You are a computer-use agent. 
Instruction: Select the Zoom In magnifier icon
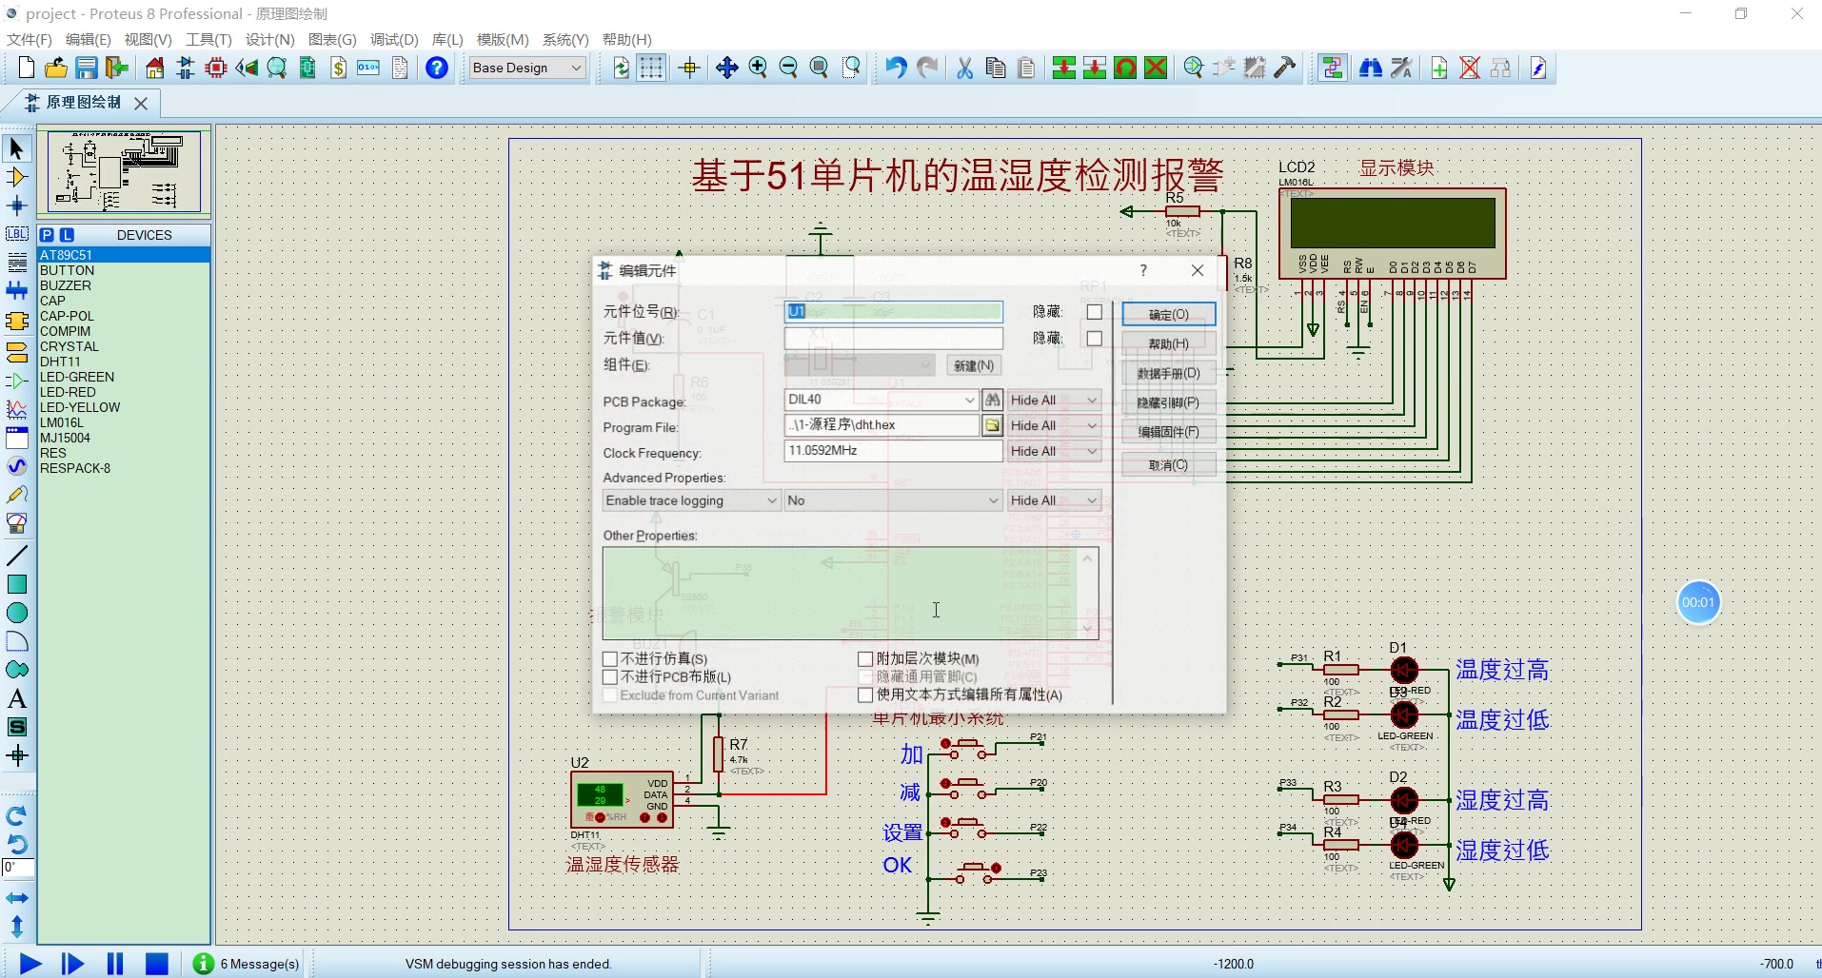point(758,68)
